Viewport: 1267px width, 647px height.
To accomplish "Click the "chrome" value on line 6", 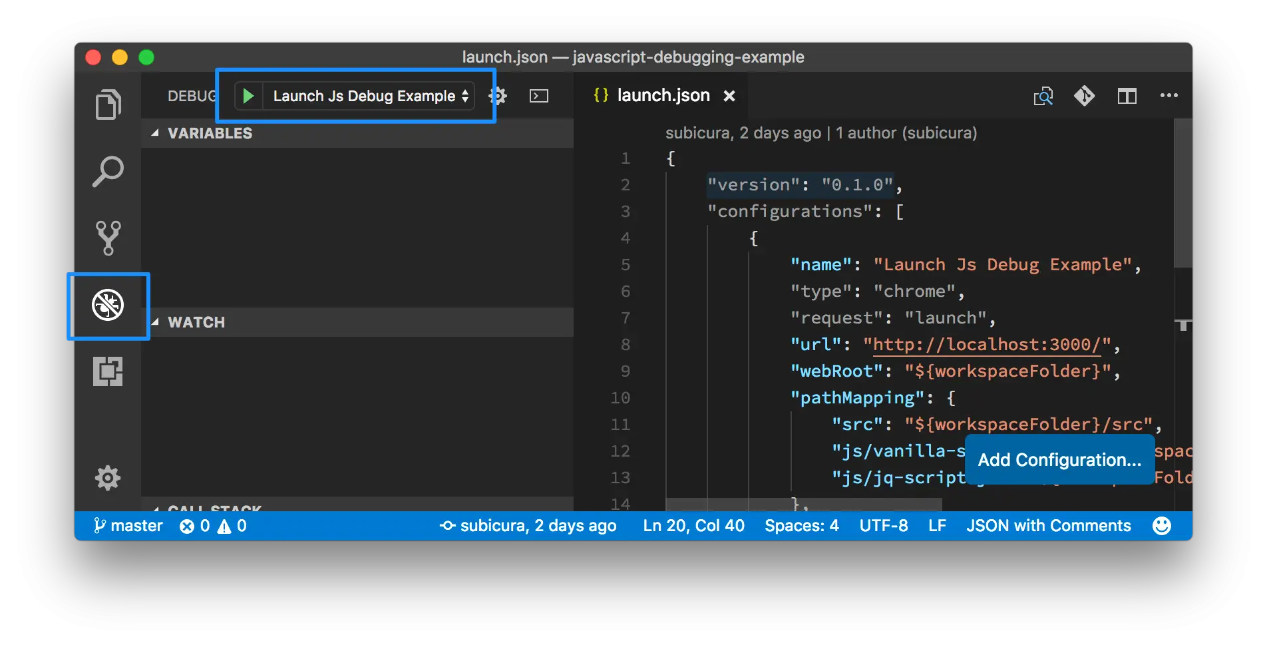I will click(x=914, y=291).
